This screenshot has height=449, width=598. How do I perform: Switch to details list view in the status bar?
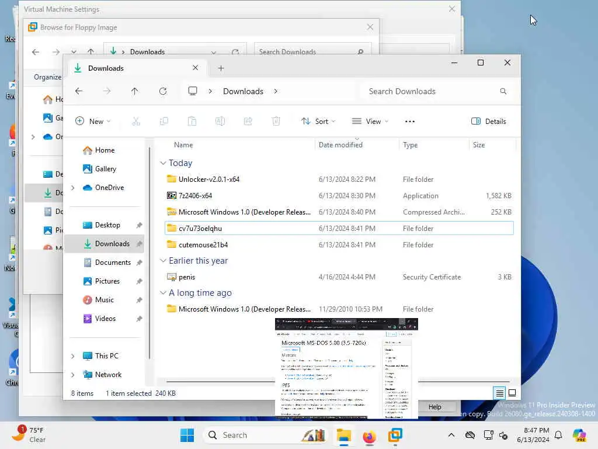click(500, 393)
